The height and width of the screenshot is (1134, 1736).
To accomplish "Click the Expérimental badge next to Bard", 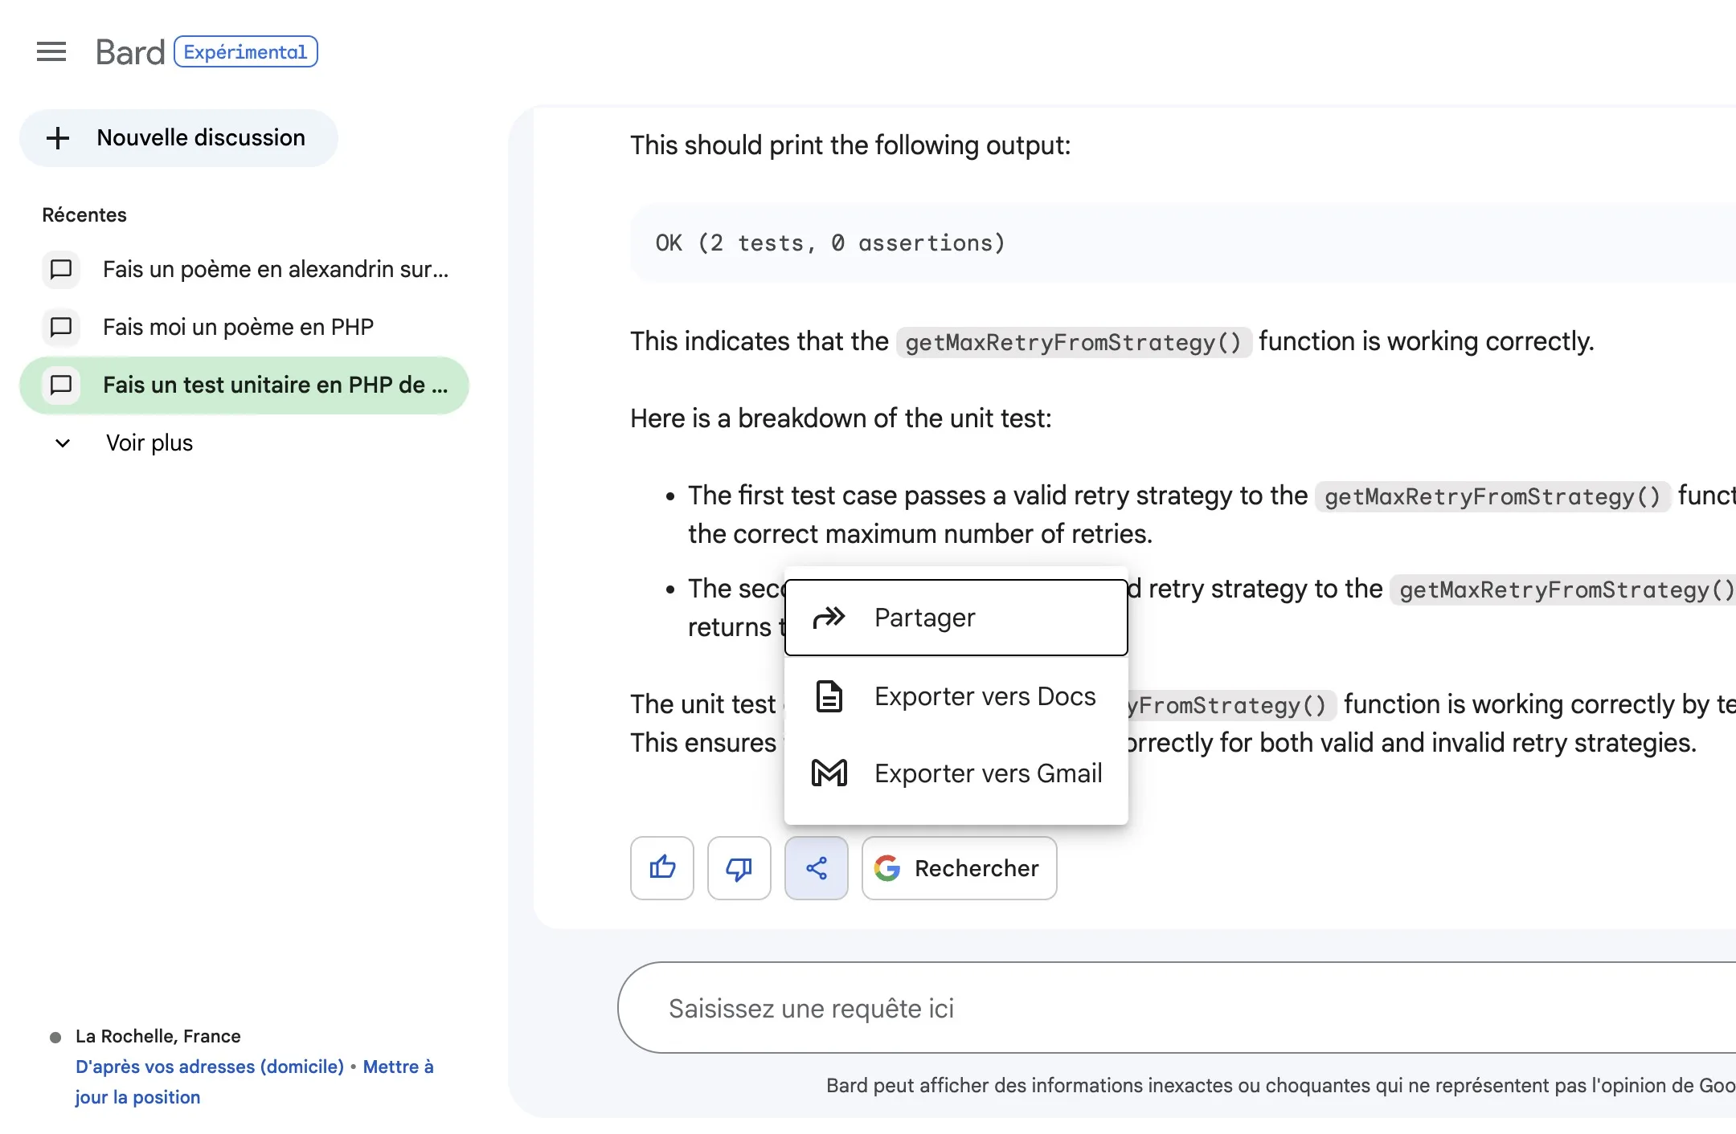I will tap(245, 52).
